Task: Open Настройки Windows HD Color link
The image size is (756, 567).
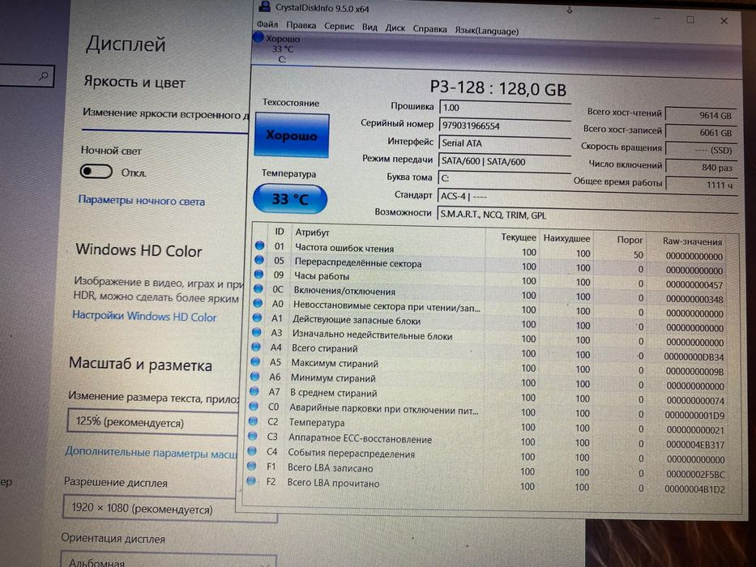Action: (144, 316)
